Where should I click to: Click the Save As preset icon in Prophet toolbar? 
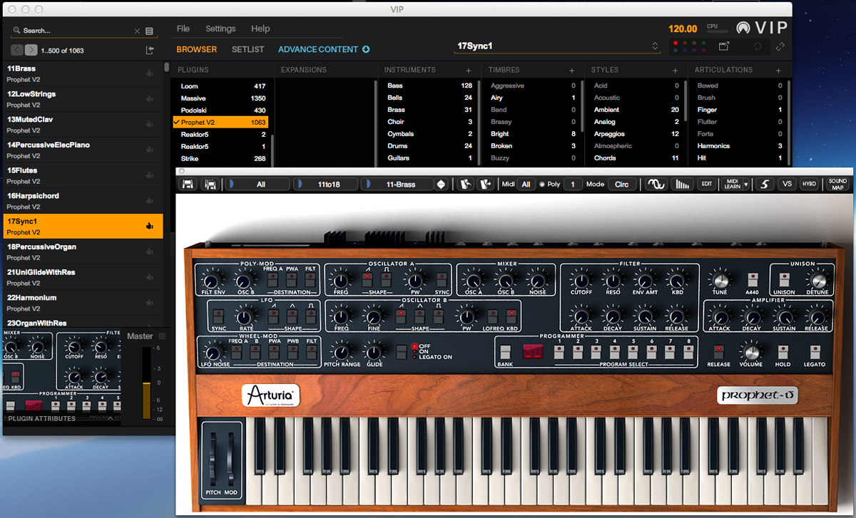point(210,184)
